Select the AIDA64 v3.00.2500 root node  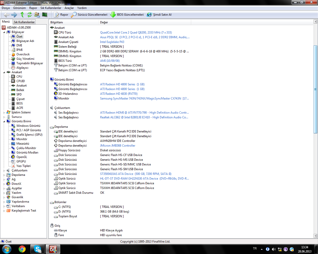point(19,27)
